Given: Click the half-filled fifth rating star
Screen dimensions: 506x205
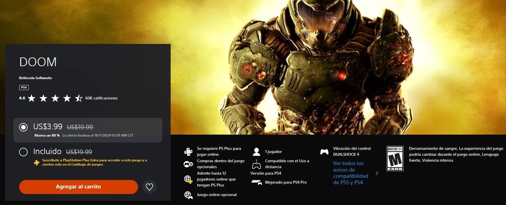Looking at the screenshot, I should (79, 98).
